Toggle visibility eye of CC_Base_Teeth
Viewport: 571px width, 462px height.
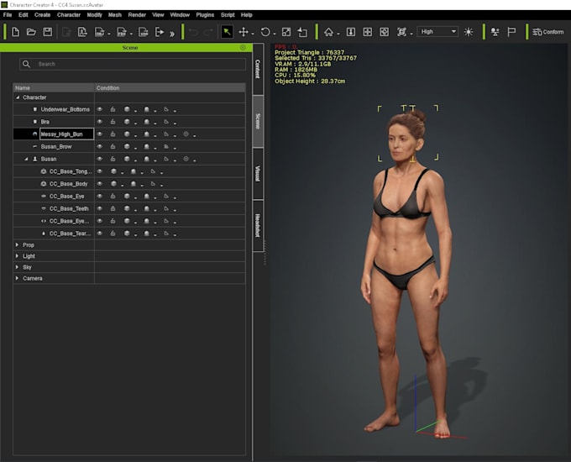[x=100, y=208]
